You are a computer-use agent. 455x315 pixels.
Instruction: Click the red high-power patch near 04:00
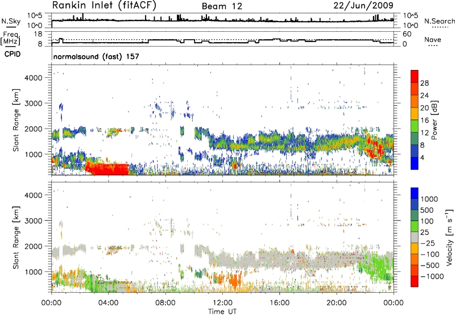[x=110, y=169]
